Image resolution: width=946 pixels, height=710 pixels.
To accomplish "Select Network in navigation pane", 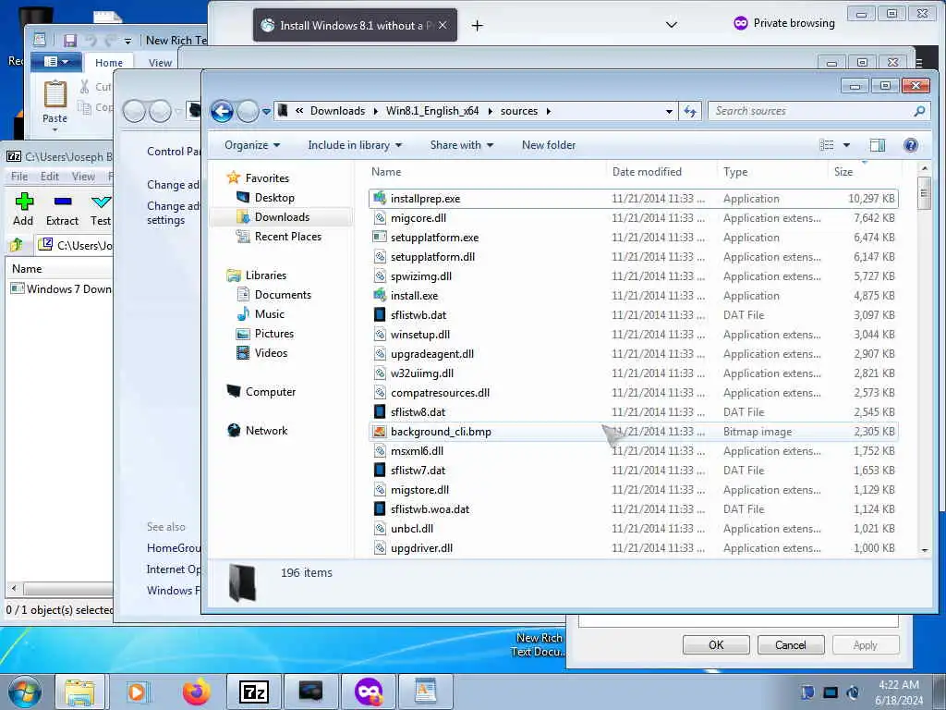I will click(x=266, y=431).
